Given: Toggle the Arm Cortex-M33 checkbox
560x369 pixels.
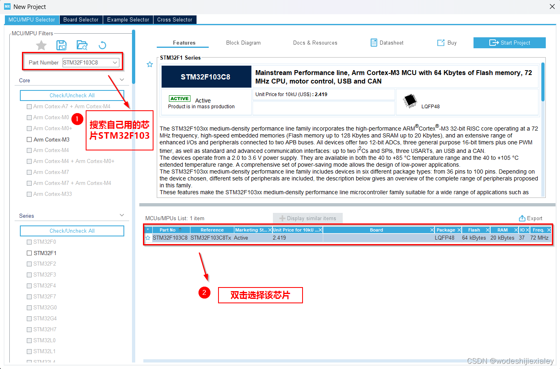Looking at the screenshot, I should pos(29,194).
